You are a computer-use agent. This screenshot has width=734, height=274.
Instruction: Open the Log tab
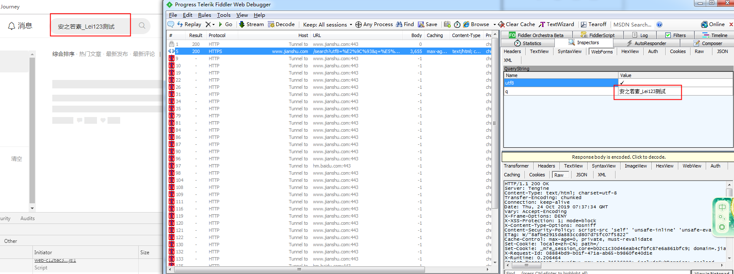tap(640, 35)
